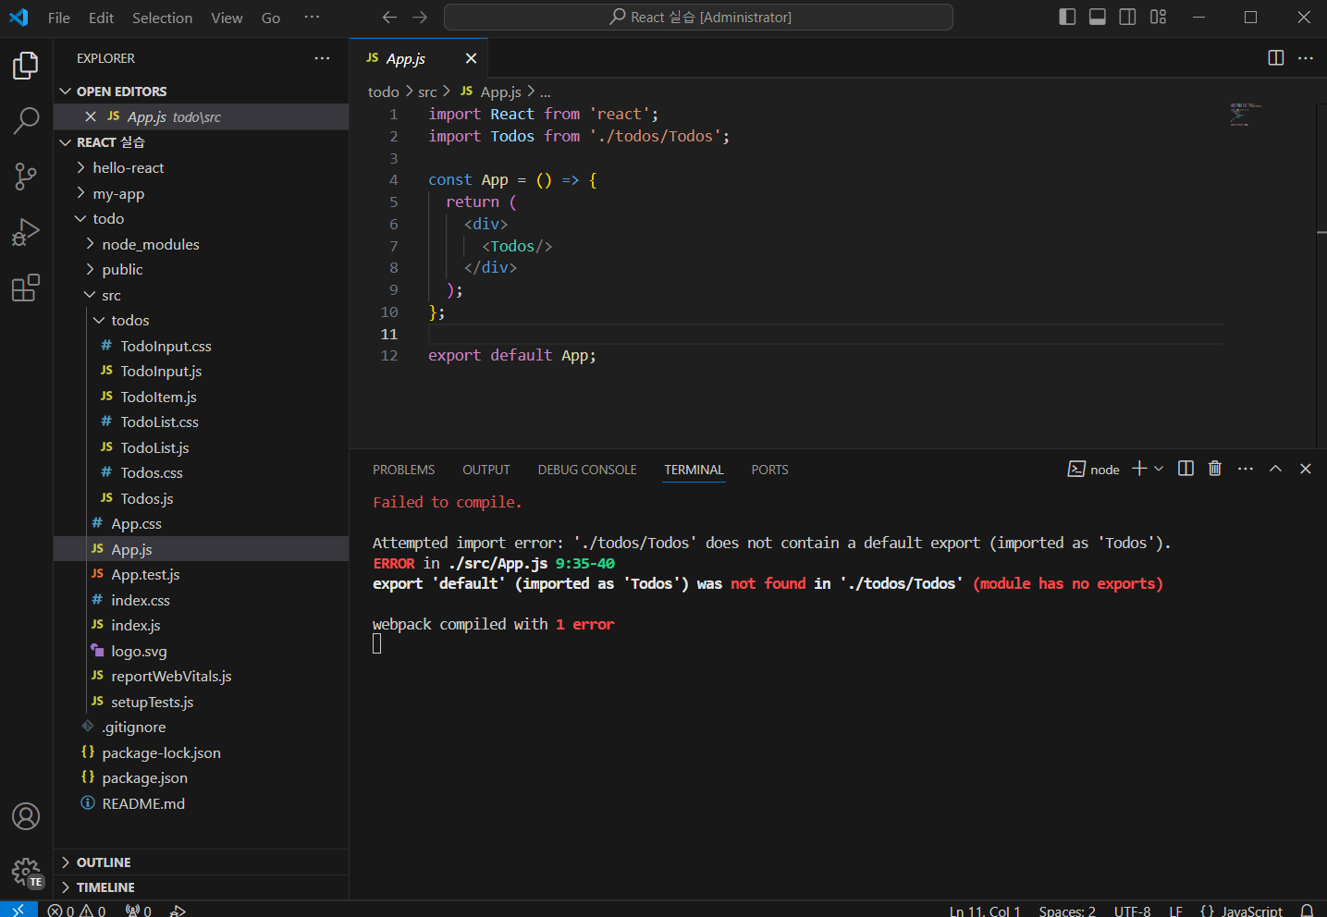
Task: Open editor More Actions ellipsis
Action: point(1306,58)
